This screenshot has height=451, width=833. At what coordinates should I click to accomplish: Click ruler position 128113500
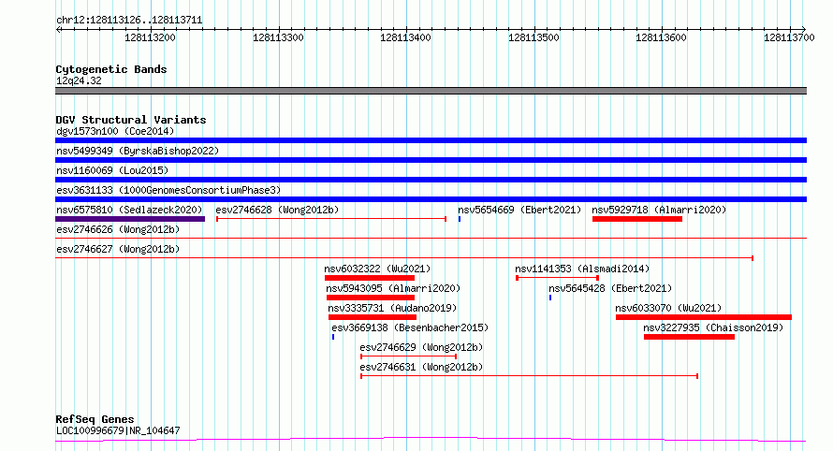pos(533,37)
